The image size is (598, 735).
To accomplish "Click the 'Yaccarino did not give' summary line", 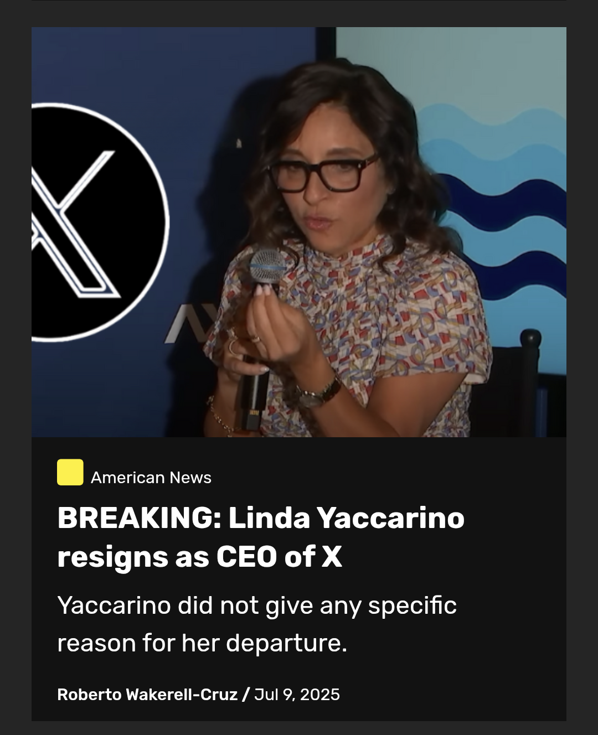I will pos(257,605).
